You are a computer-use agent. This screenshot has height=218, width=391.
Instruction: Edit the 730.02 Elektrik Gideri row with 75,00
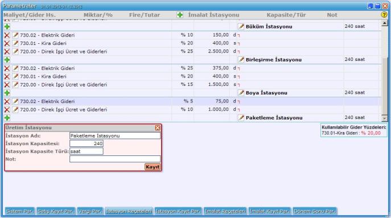click(15, 101)
